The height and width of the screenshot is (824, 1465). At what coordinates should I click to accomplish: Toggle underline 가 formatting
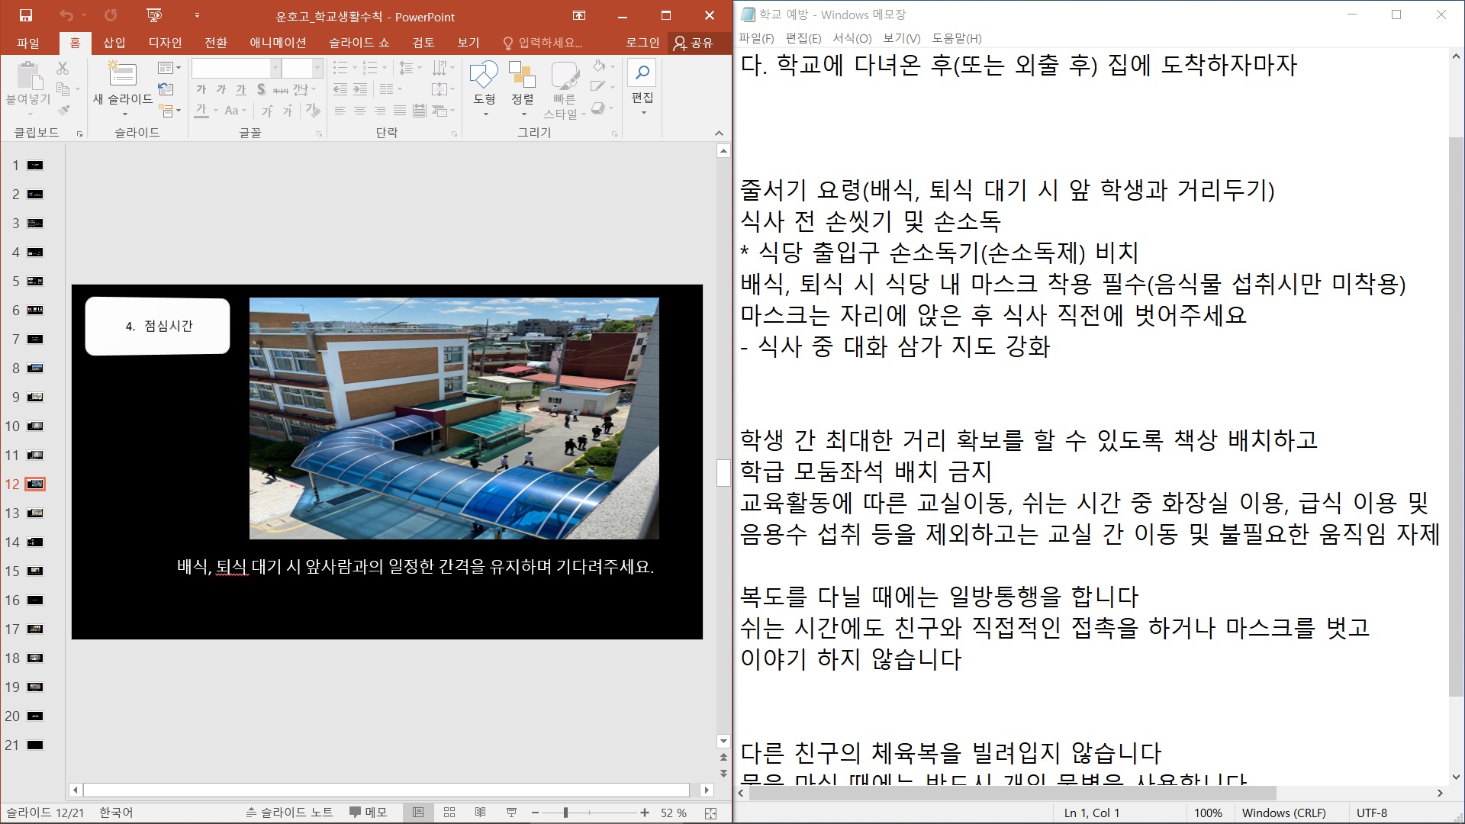241,89
